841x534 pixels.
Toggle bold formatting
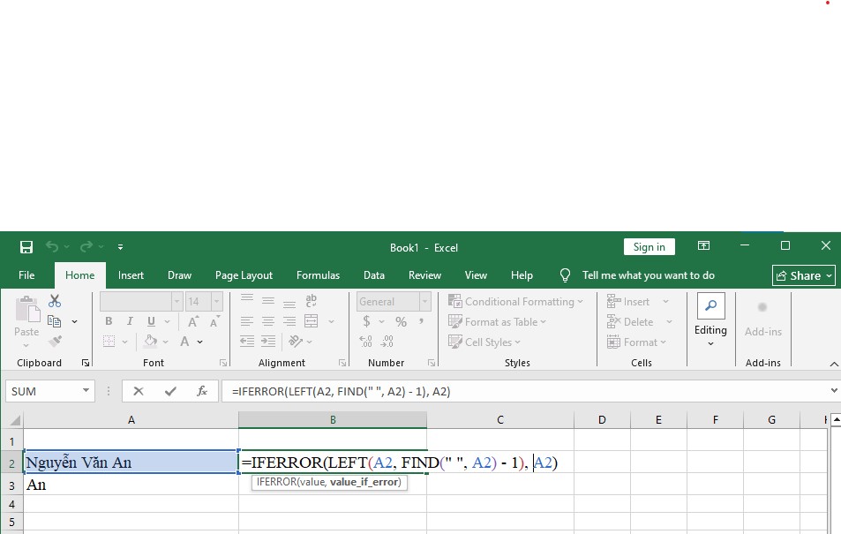coord(108,321)
